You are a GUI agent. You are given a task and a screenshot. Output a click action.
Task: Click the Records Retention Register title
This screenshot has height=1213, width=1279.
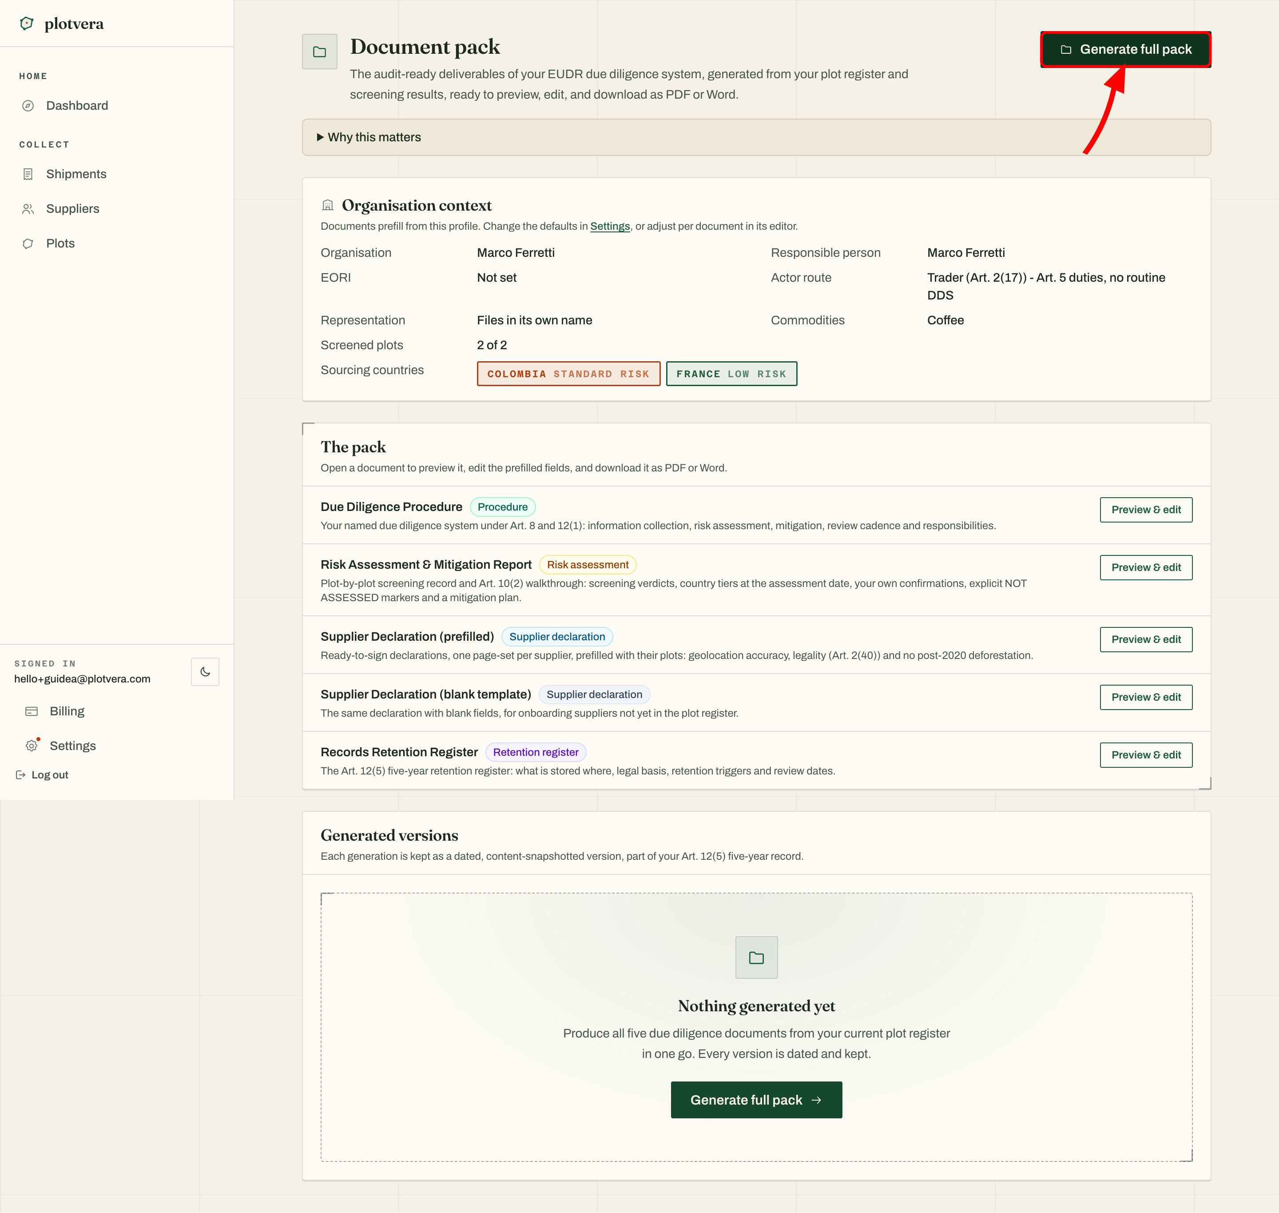coord(399,752)
